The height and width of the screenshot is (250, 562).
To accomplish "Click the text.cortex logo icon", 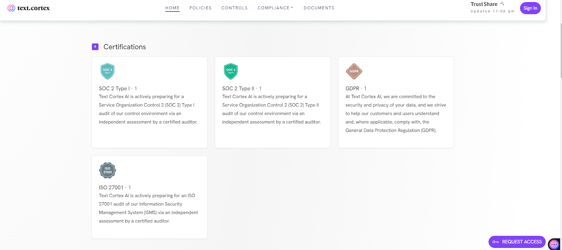I will click(11, 8).
